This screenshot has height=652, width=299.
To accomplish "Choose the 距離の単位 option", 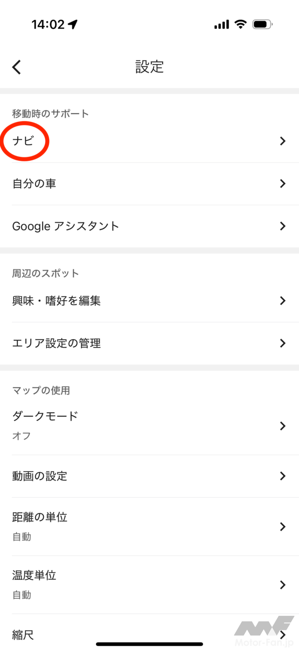I will [x=40, y=518].
